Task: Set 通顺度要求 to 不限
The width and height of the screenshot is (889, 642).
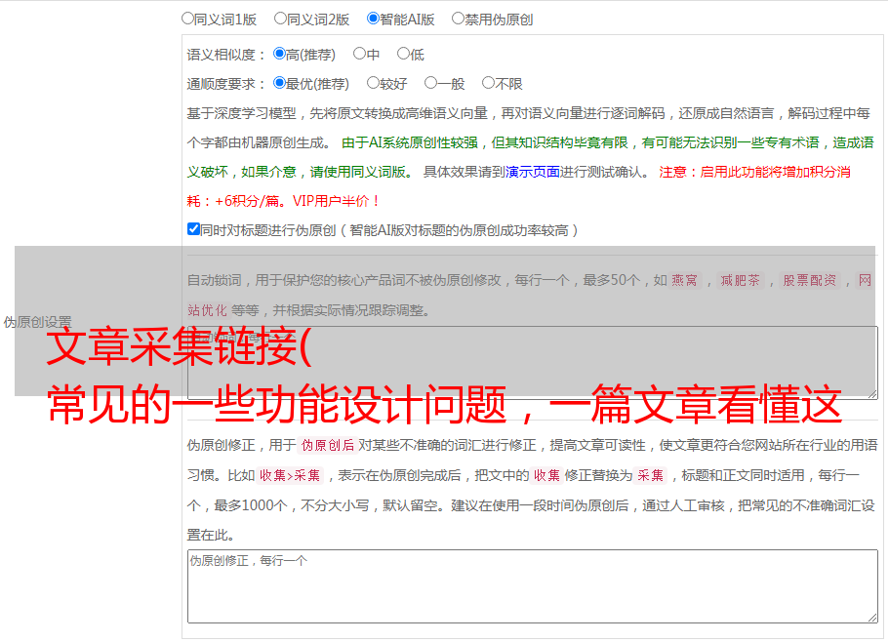Action: pos(488,83)
